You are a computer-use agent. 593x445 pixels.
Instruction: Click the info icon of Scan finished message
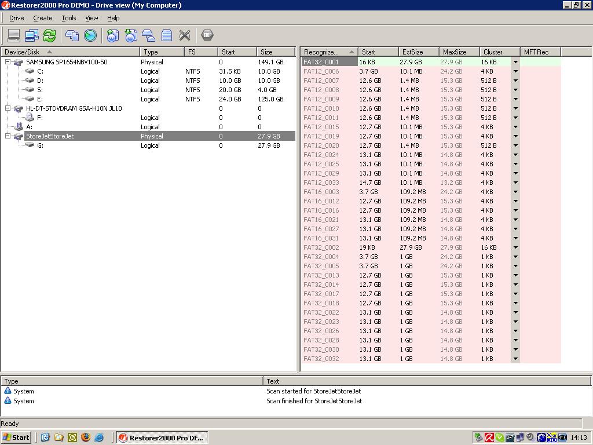(8, 400)
